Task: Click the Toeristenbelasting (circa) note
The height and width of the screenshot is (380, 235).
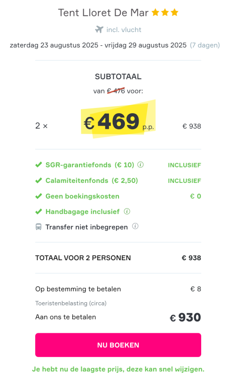Action: coord(71,303)
